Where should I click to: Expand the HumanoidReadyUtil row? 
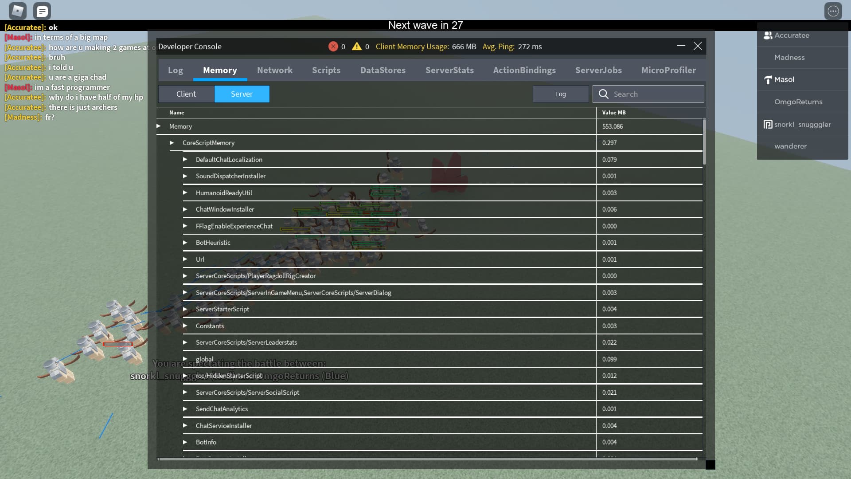click(185, 193)
